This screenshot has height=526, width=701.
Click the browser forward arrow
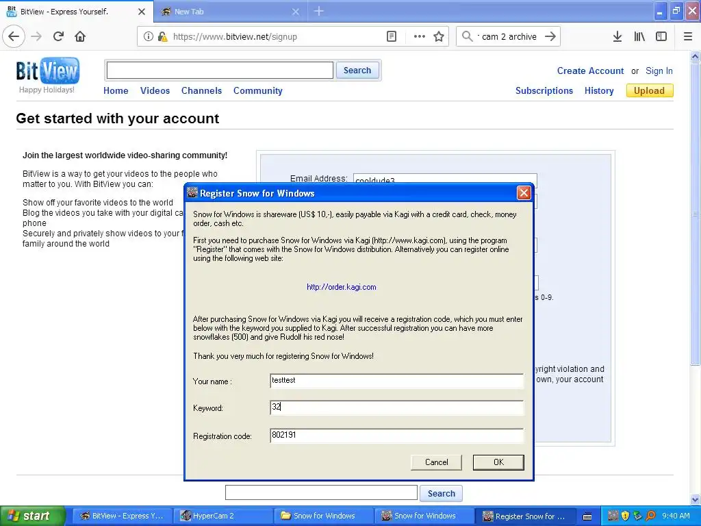37,36
